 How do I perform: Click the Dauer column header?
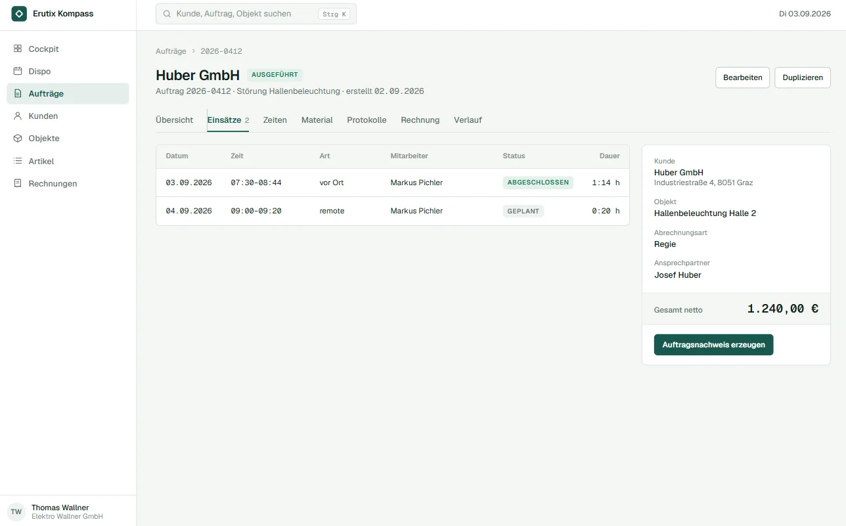coord(610,156)
